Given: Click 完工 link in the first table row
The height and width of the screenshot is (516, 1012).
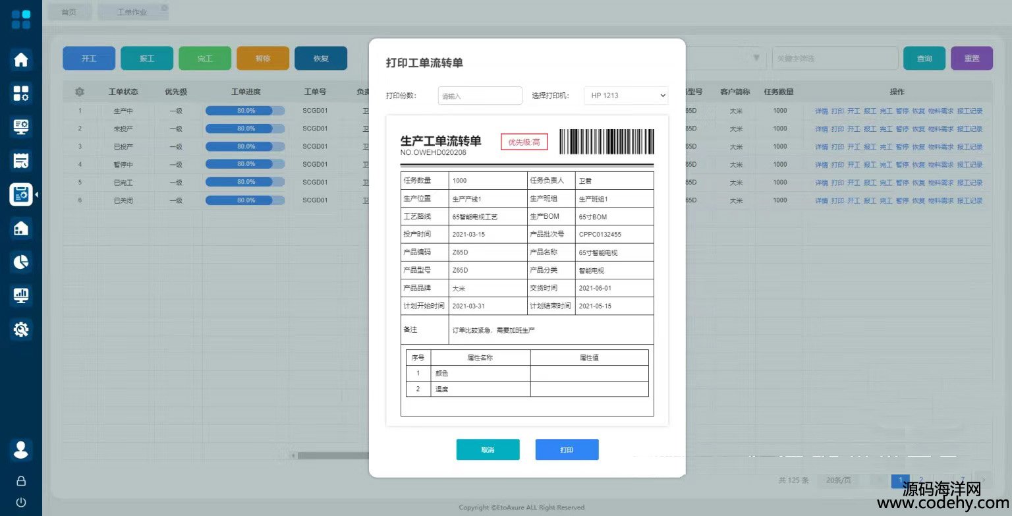Looking at the screenshot, I should [x=886, y=111].
